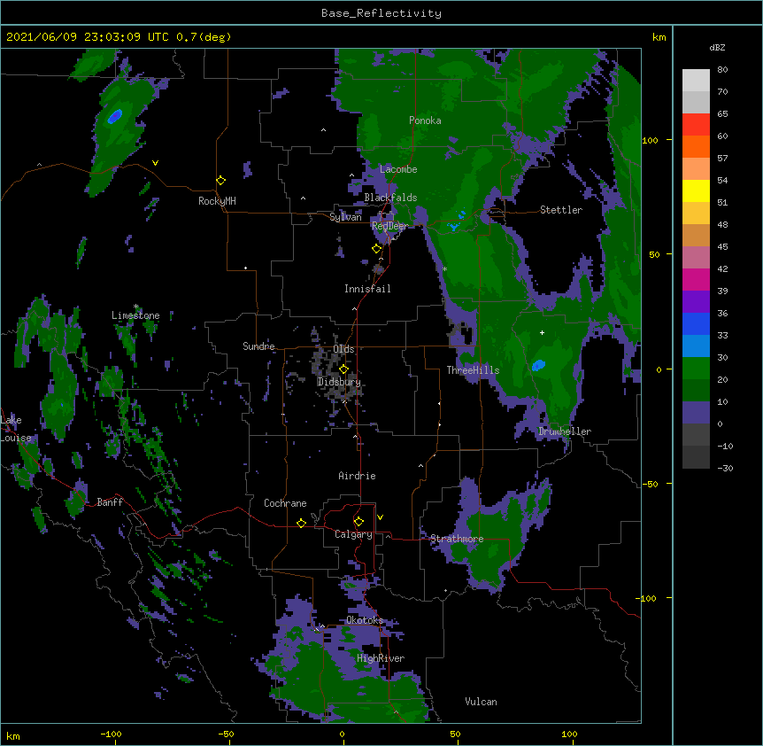Click the yellow V marker northwest of RockyMH
The image size is (763, 746).
coord(155,163)
